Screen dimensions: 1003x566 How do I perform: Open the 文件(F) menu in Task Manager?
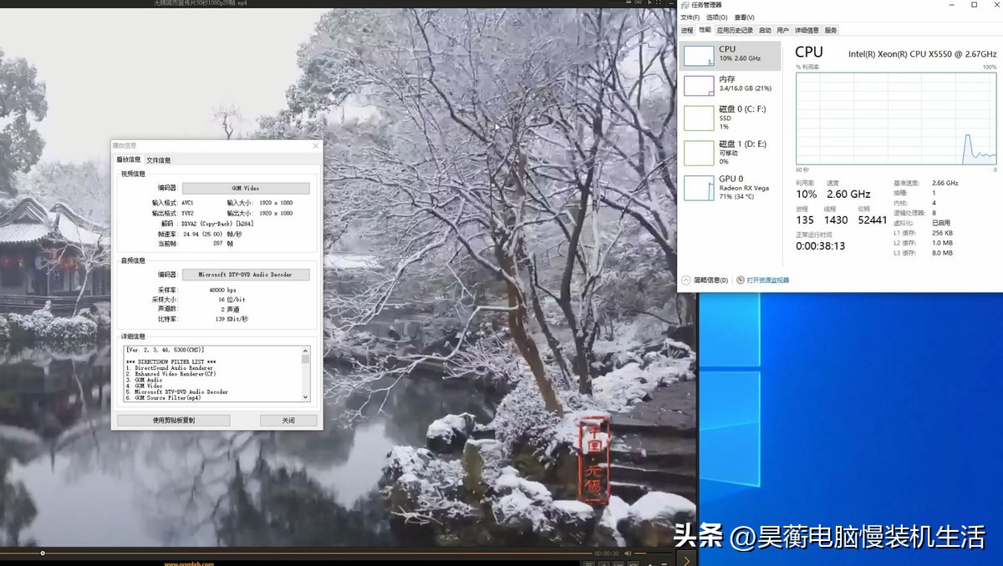tap(691, 16)
